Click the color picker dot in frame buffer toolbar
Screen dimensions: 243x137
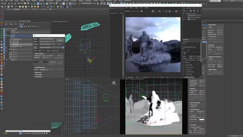point(142,11)
